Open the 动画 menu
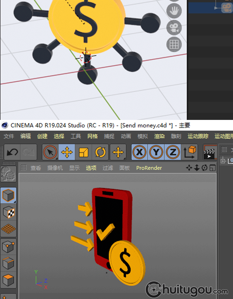The width and height of the screenshot is (233, 299). click(126, 136)
